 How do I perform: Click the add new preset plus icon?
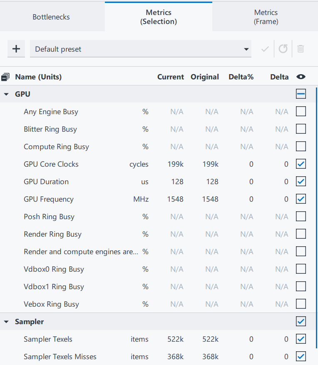click(x=16, y=49)
